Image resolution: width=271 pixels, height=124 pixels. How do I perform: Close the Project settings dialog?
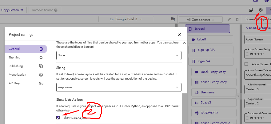click(x=179, y=35)
